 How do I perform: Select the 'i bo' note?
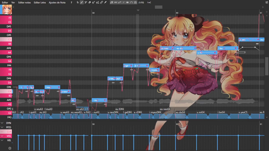[228, 48]
